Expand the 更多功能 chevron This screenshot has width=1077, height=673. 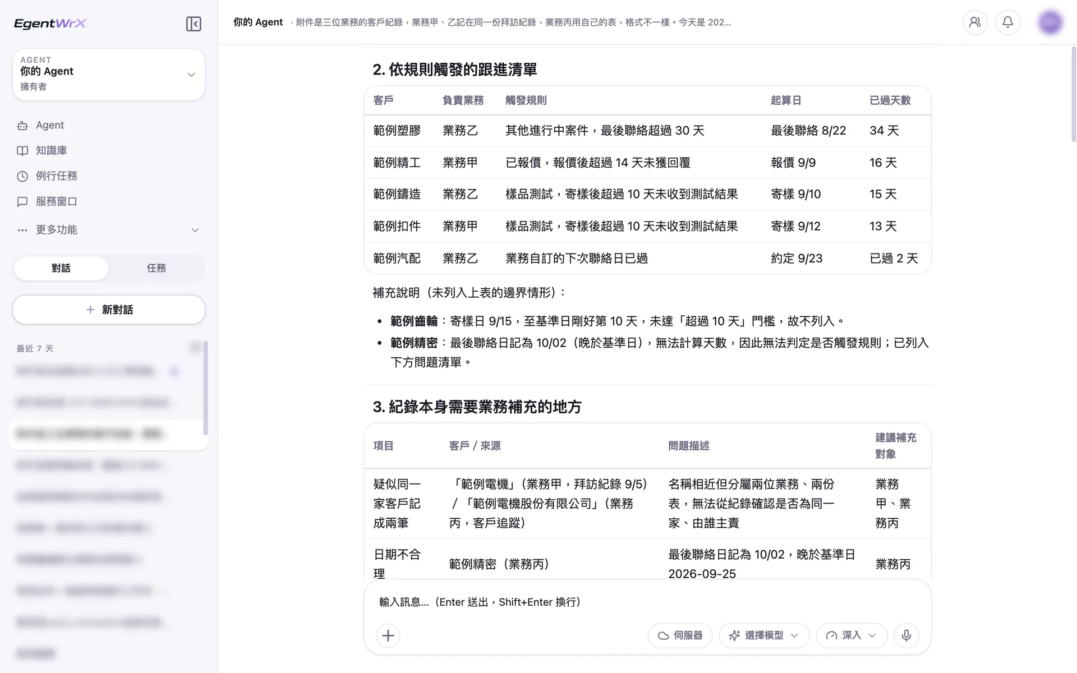(195, 230)
